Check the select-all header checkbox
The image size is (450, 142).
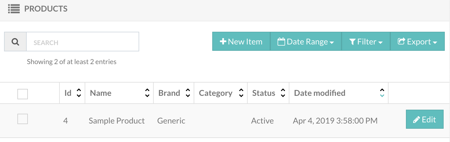tap(23, 94)
